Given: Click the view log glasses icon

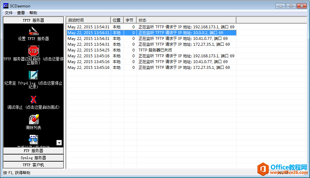Looking at the screenshot, I should (33, 140).
